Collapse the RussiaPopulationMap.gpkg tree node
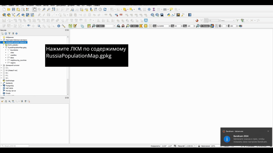Viewport: 273px width, 153px height. point(4,47)
